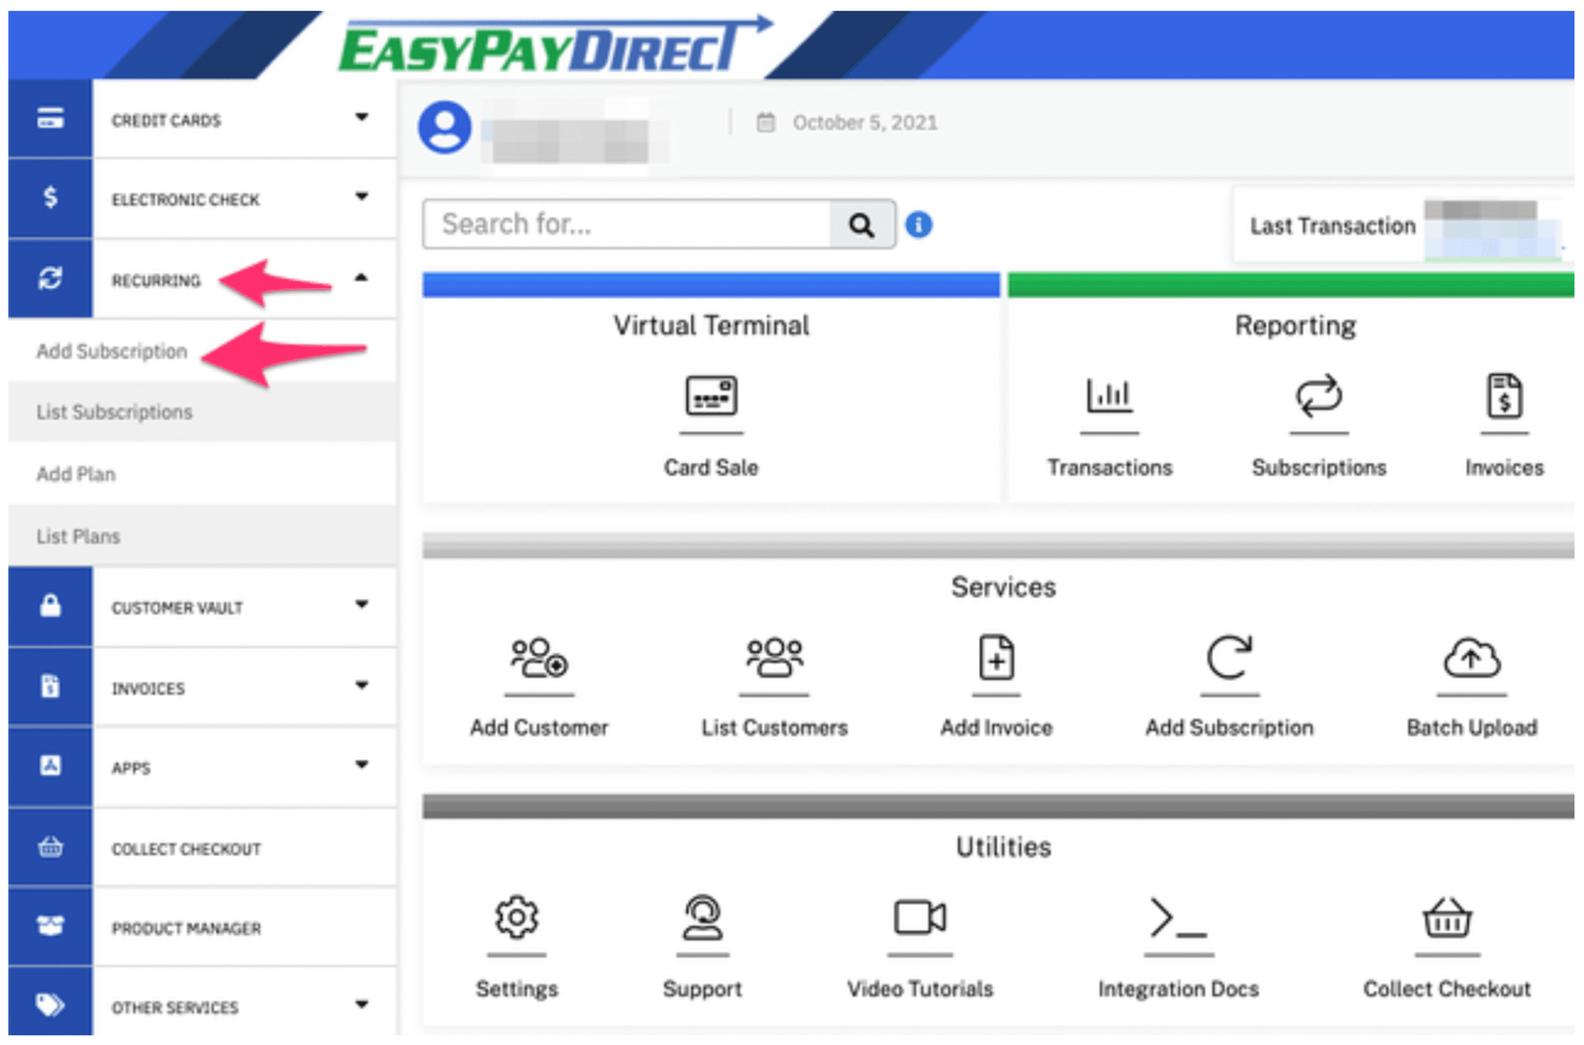Screen dimensions: 1584x1045
Task: Select Add Subscription in the sidebar
Action: tap(112, 351)
